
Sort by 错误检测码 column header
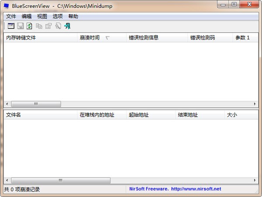tap(210, 38)
